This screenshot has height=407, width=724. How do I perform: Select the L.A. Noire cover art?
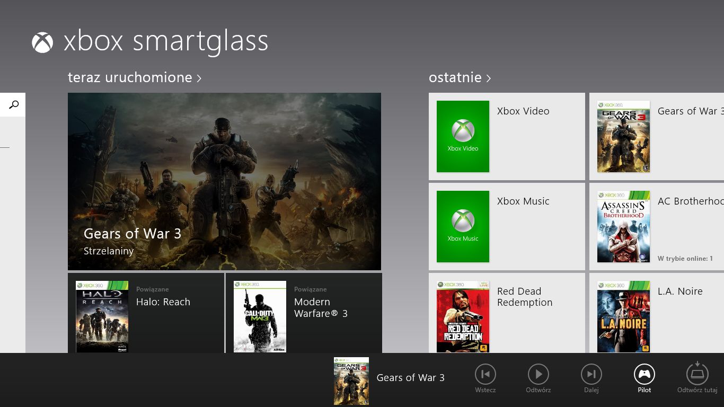[x=623, y=316]
